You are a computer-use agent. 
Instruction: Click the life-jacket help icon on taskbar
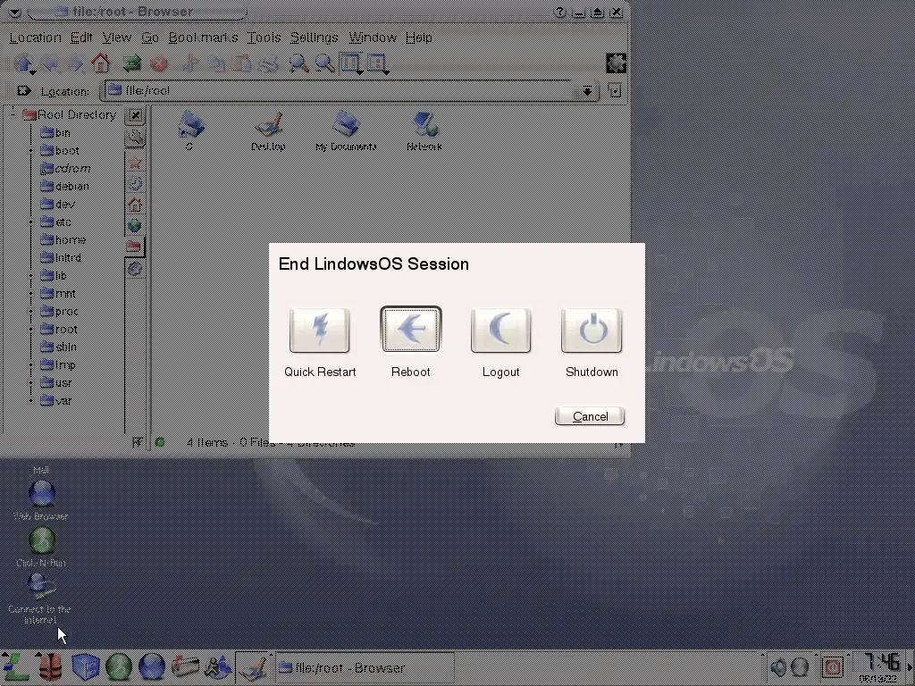(51, 667)
